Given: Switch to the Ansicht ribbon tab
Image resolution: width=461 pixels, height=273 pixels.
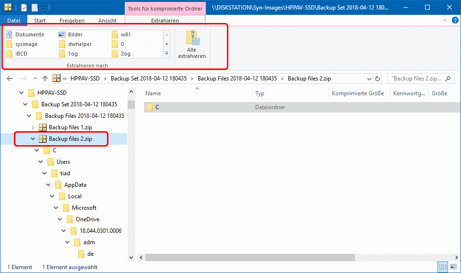Looking at the screenshot, I should 107,21.
